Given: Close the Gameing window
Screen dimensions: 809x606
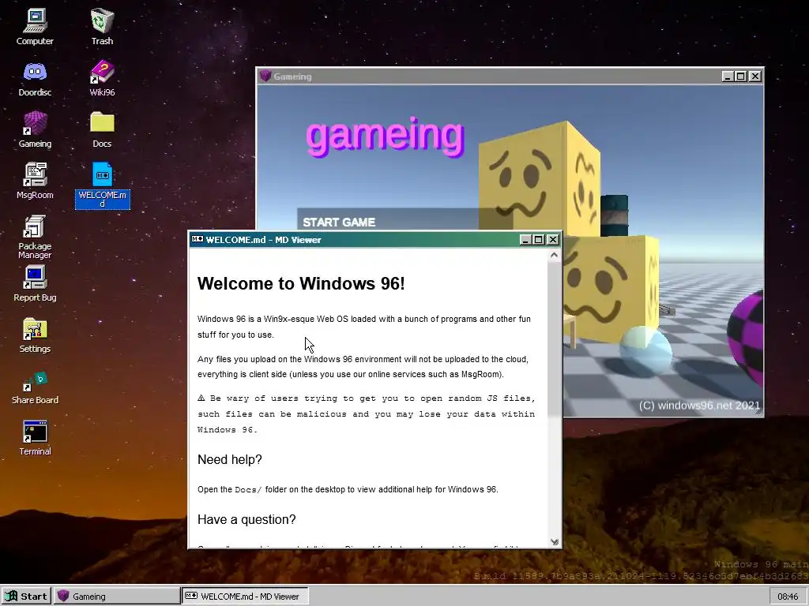Looking at the screenshot, I should tap(754, 77).
